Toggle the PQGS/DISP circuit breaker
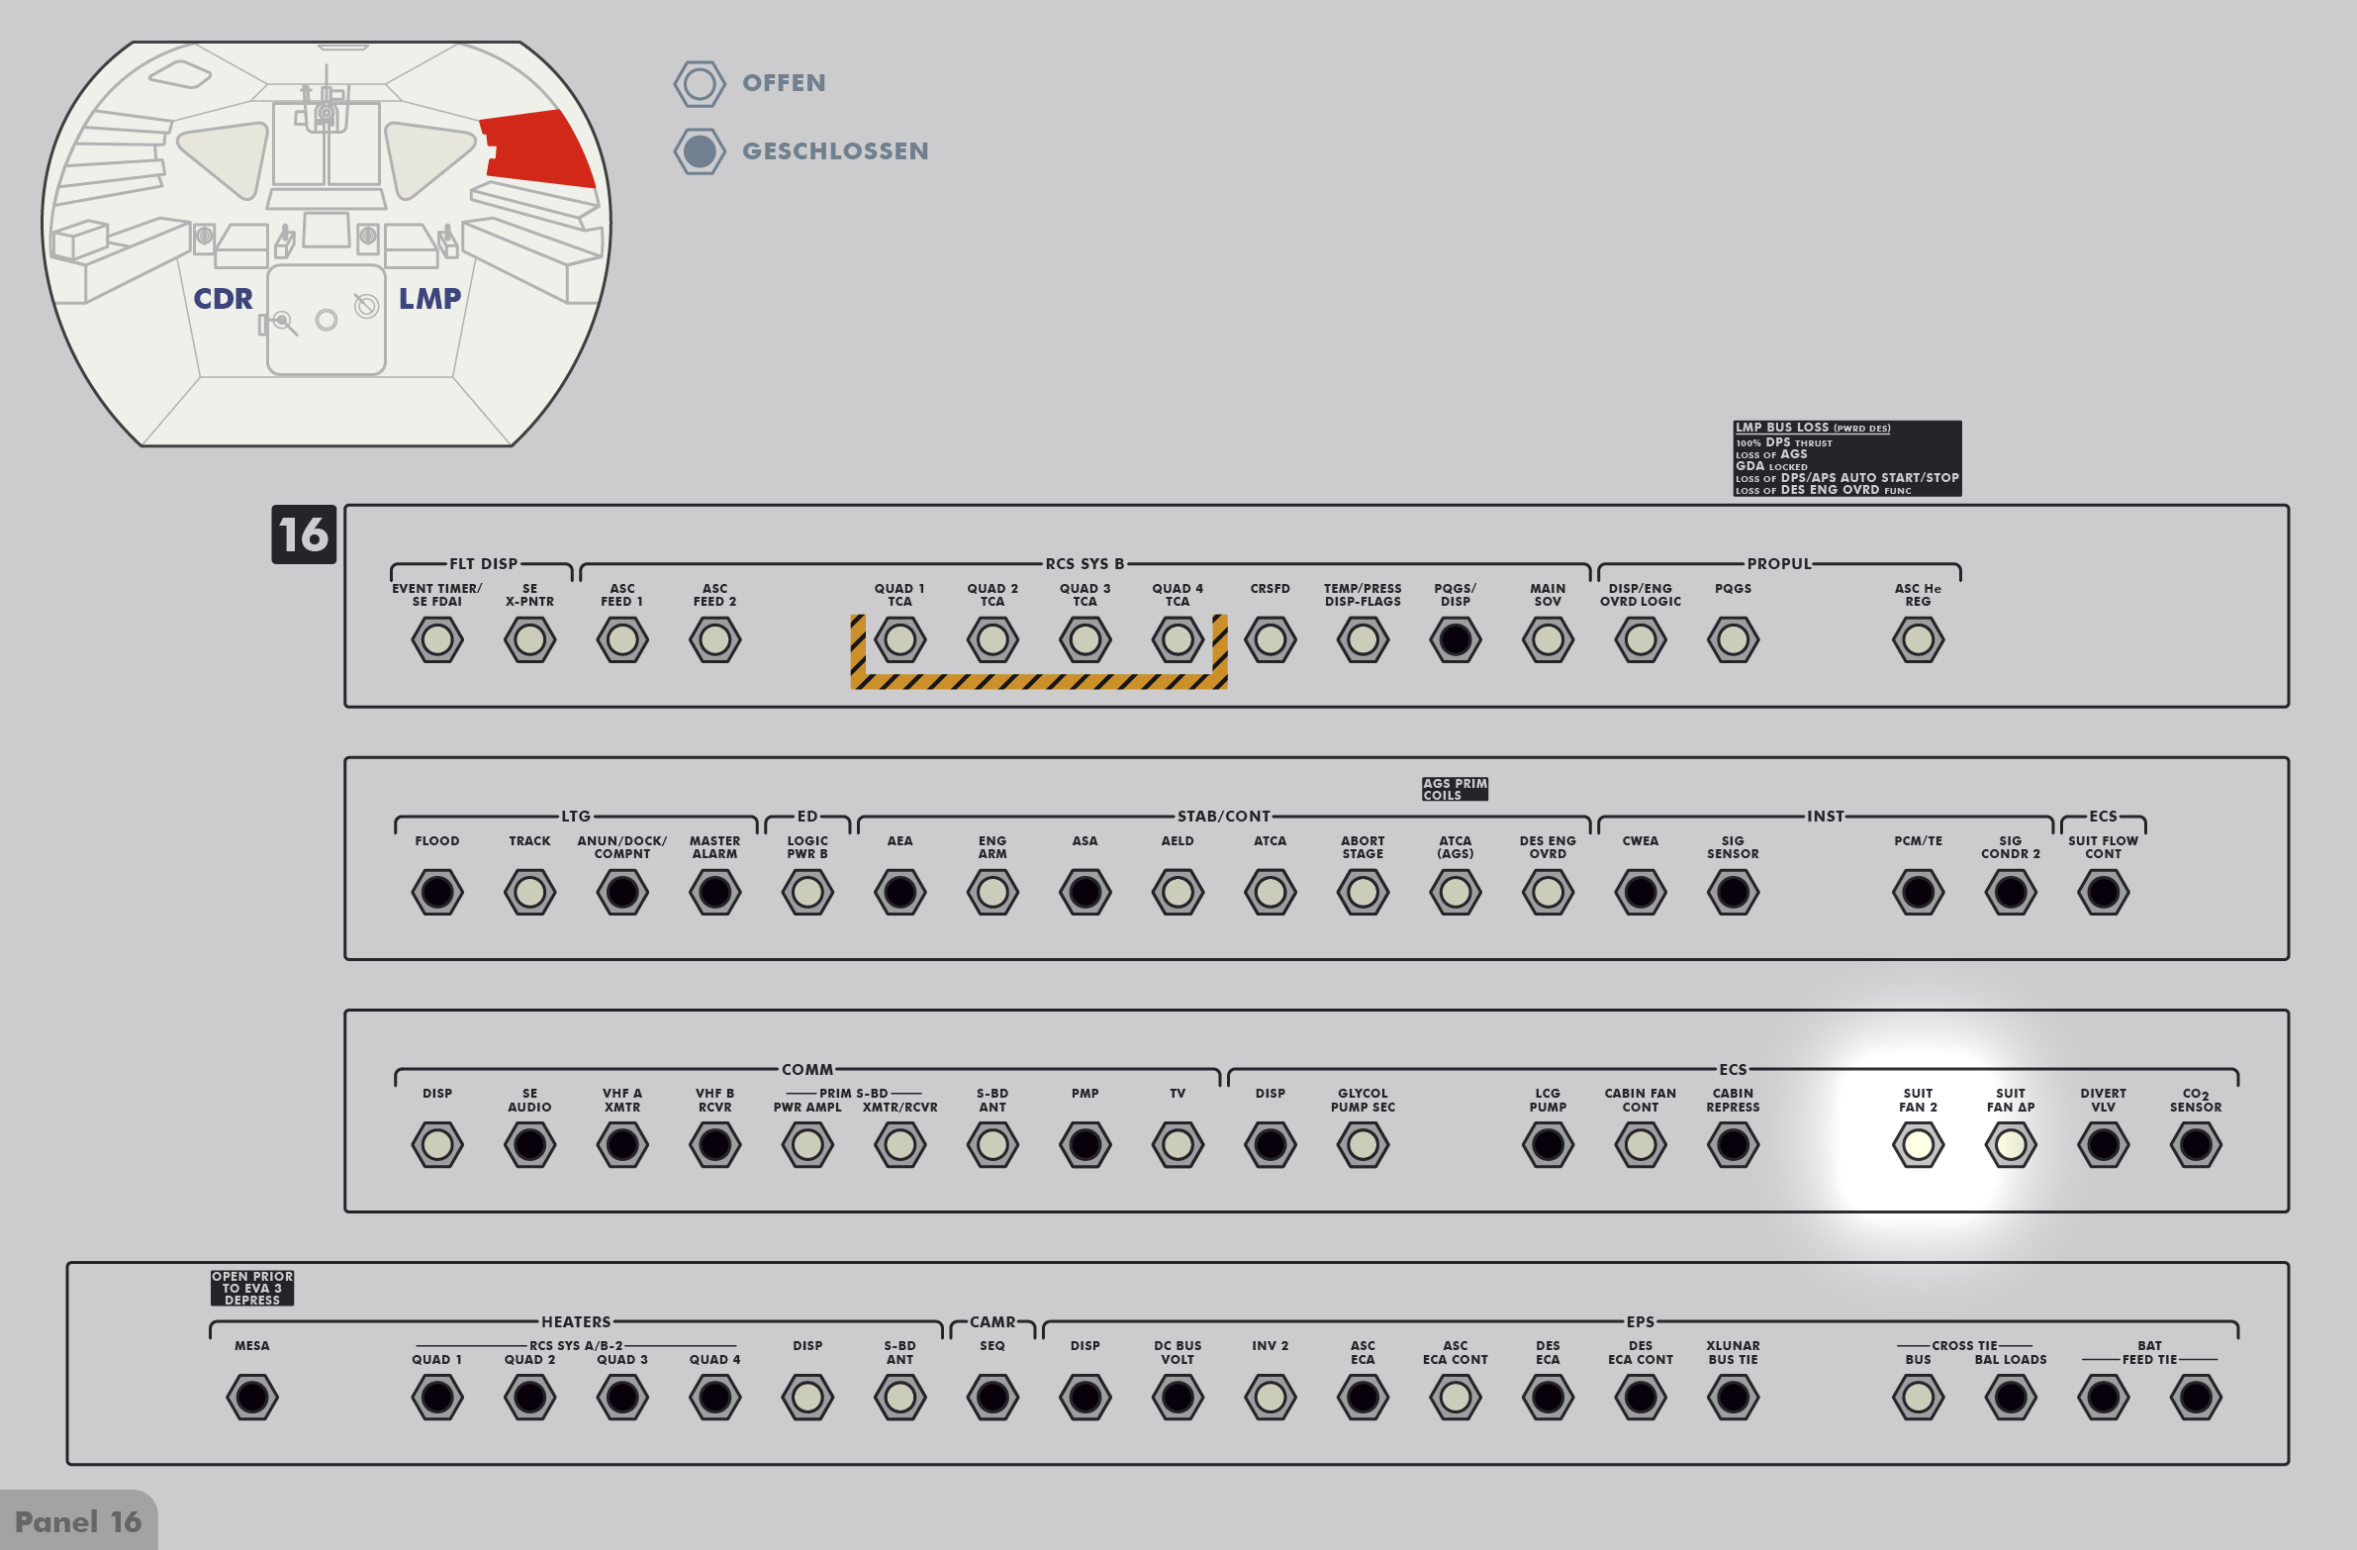The width and height of the screenshot is (2357, 1550). point(1455,639)
